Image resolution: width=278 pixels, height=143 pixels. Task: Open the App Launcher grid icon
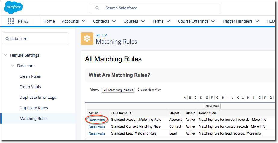pos(11,21)
